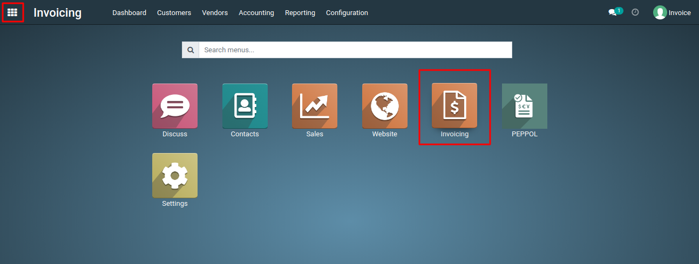The height and width of the screenshot is (264, 699).
Task: Open the Customers menu
Action: [174, 12]
